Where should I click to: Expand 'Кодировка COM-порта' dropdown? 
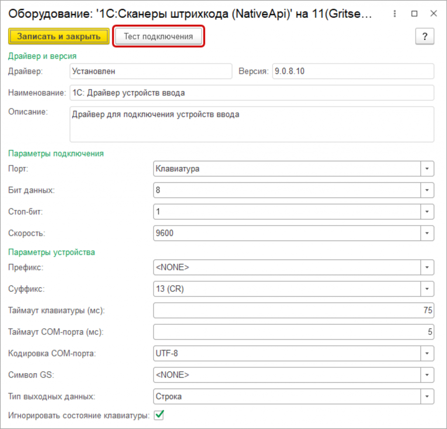click(x=427, y=353)
